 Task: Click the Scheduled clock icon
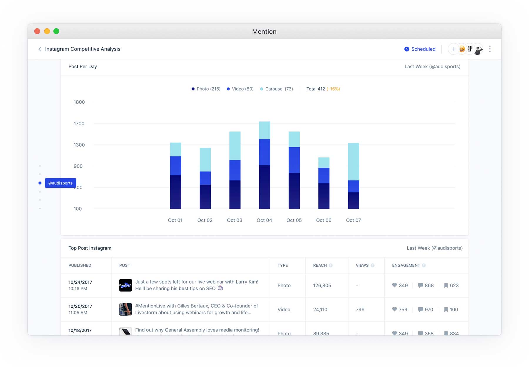[x=407, y=49]
